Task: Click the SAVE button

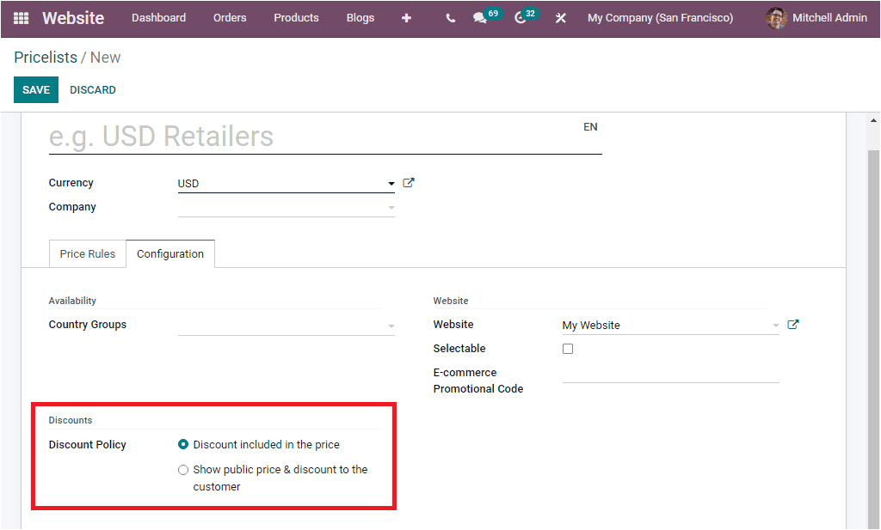Action: (35, 89)
